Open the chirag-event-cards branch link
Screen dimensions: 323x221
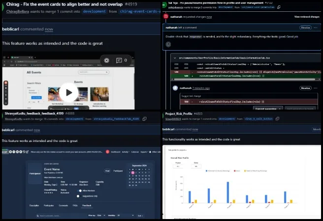pyautogui.click(x=140, y=11)
